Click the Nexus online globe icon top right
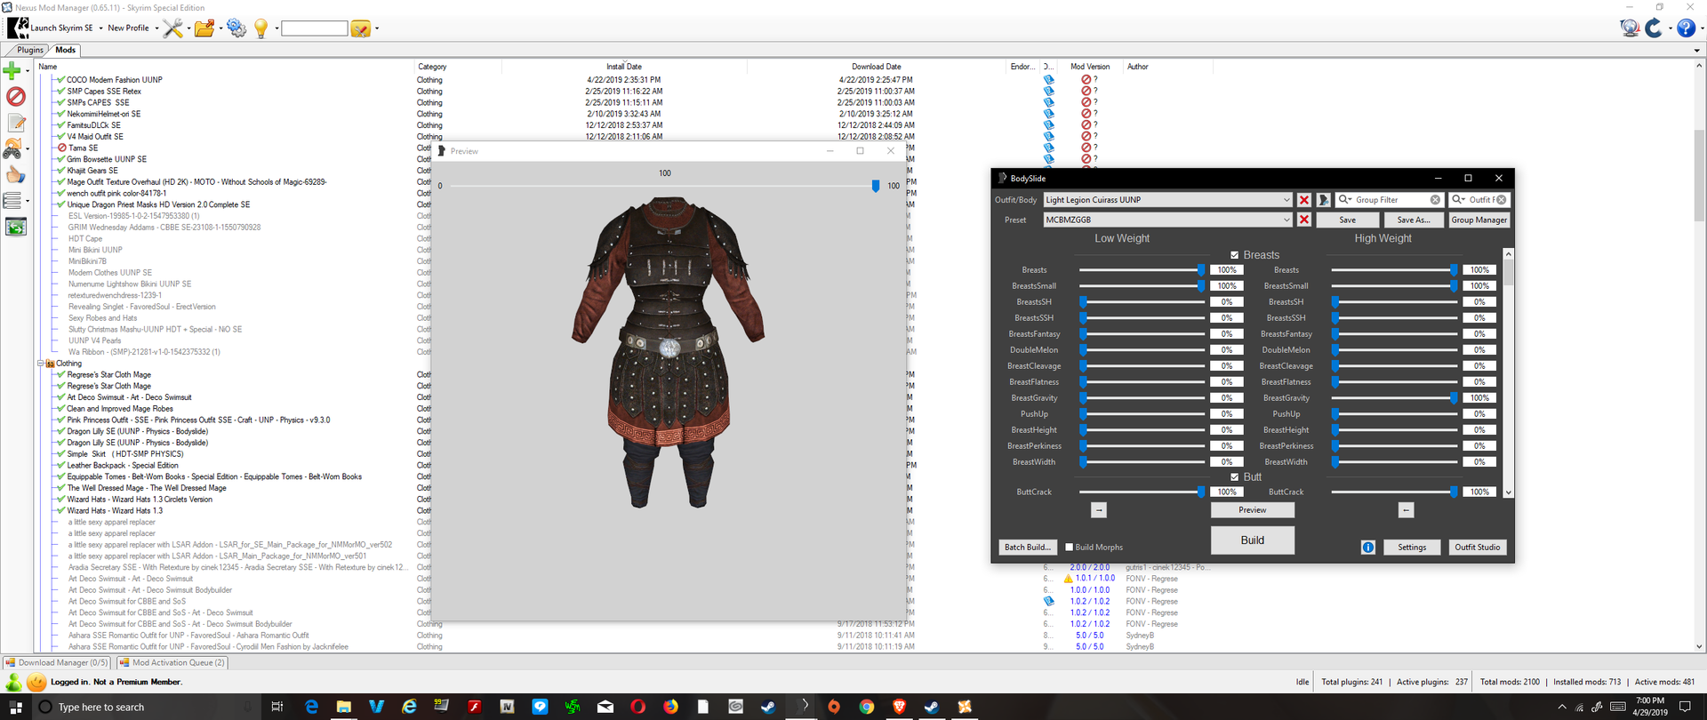 [1630, 28]
